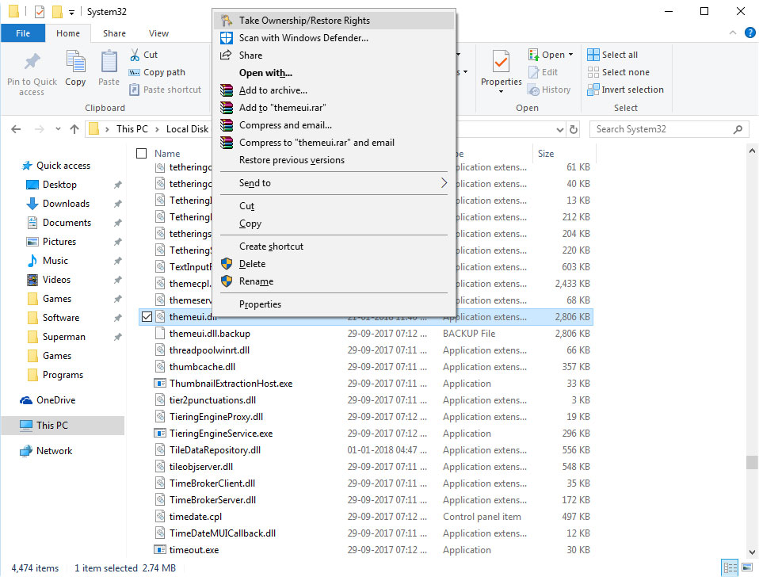Select Create shortcut entry

(x=334, y=246)
